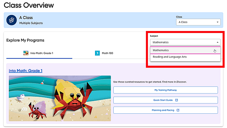Open the Quick Start Guide button
Viewport: 227px width, 128px height.
[166, 100]
